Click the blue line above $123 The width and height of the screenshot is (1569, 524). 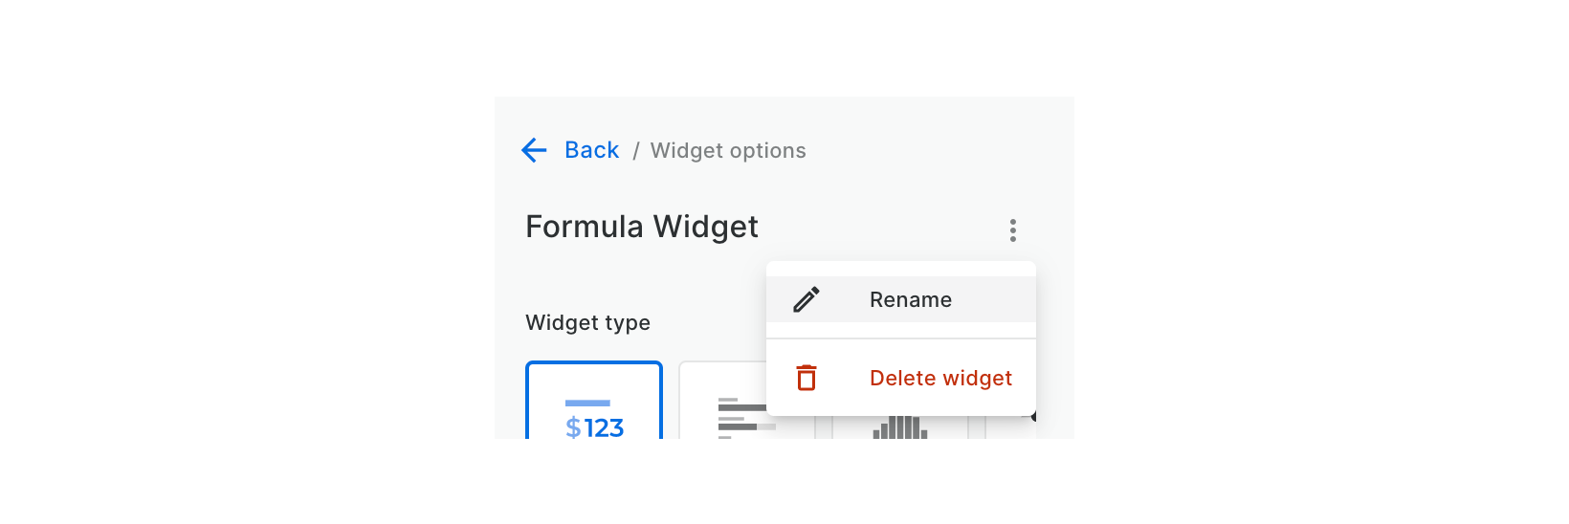[x=587, y=404]
